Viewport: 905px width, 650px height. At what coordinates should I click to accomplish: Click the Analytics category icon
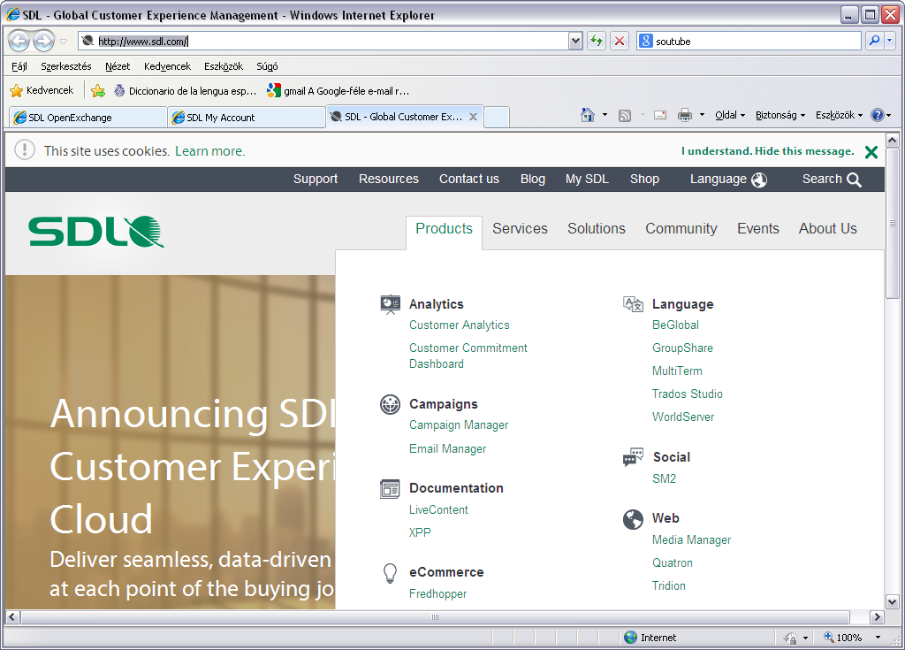coord(390,304)
